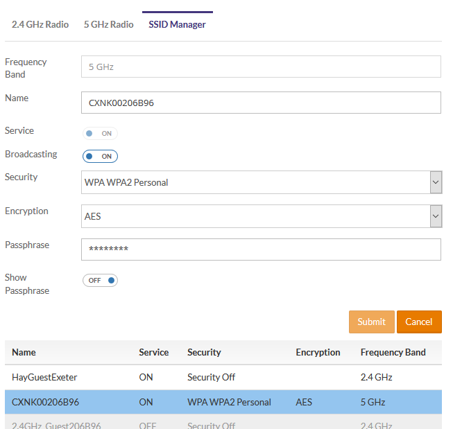Turn off the Broadcasting switch
This screenshot has height=429, width=453.
tap(100, 157)
